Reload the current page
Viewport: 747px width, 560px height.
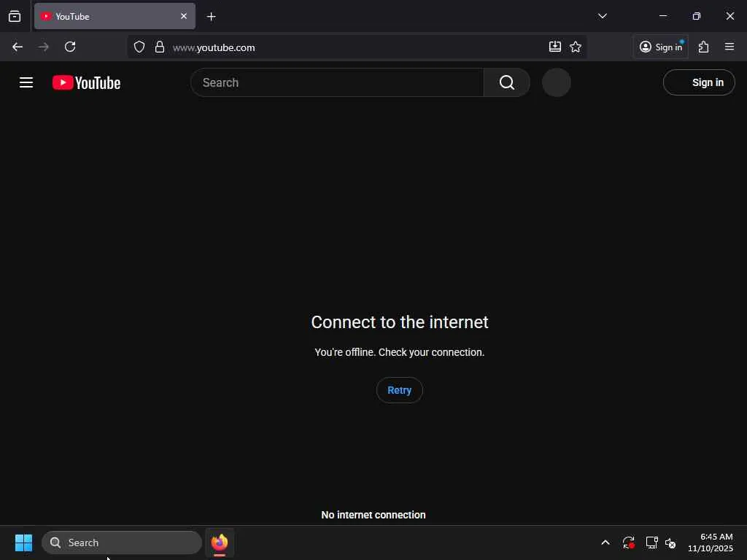[x=70, y=47]
